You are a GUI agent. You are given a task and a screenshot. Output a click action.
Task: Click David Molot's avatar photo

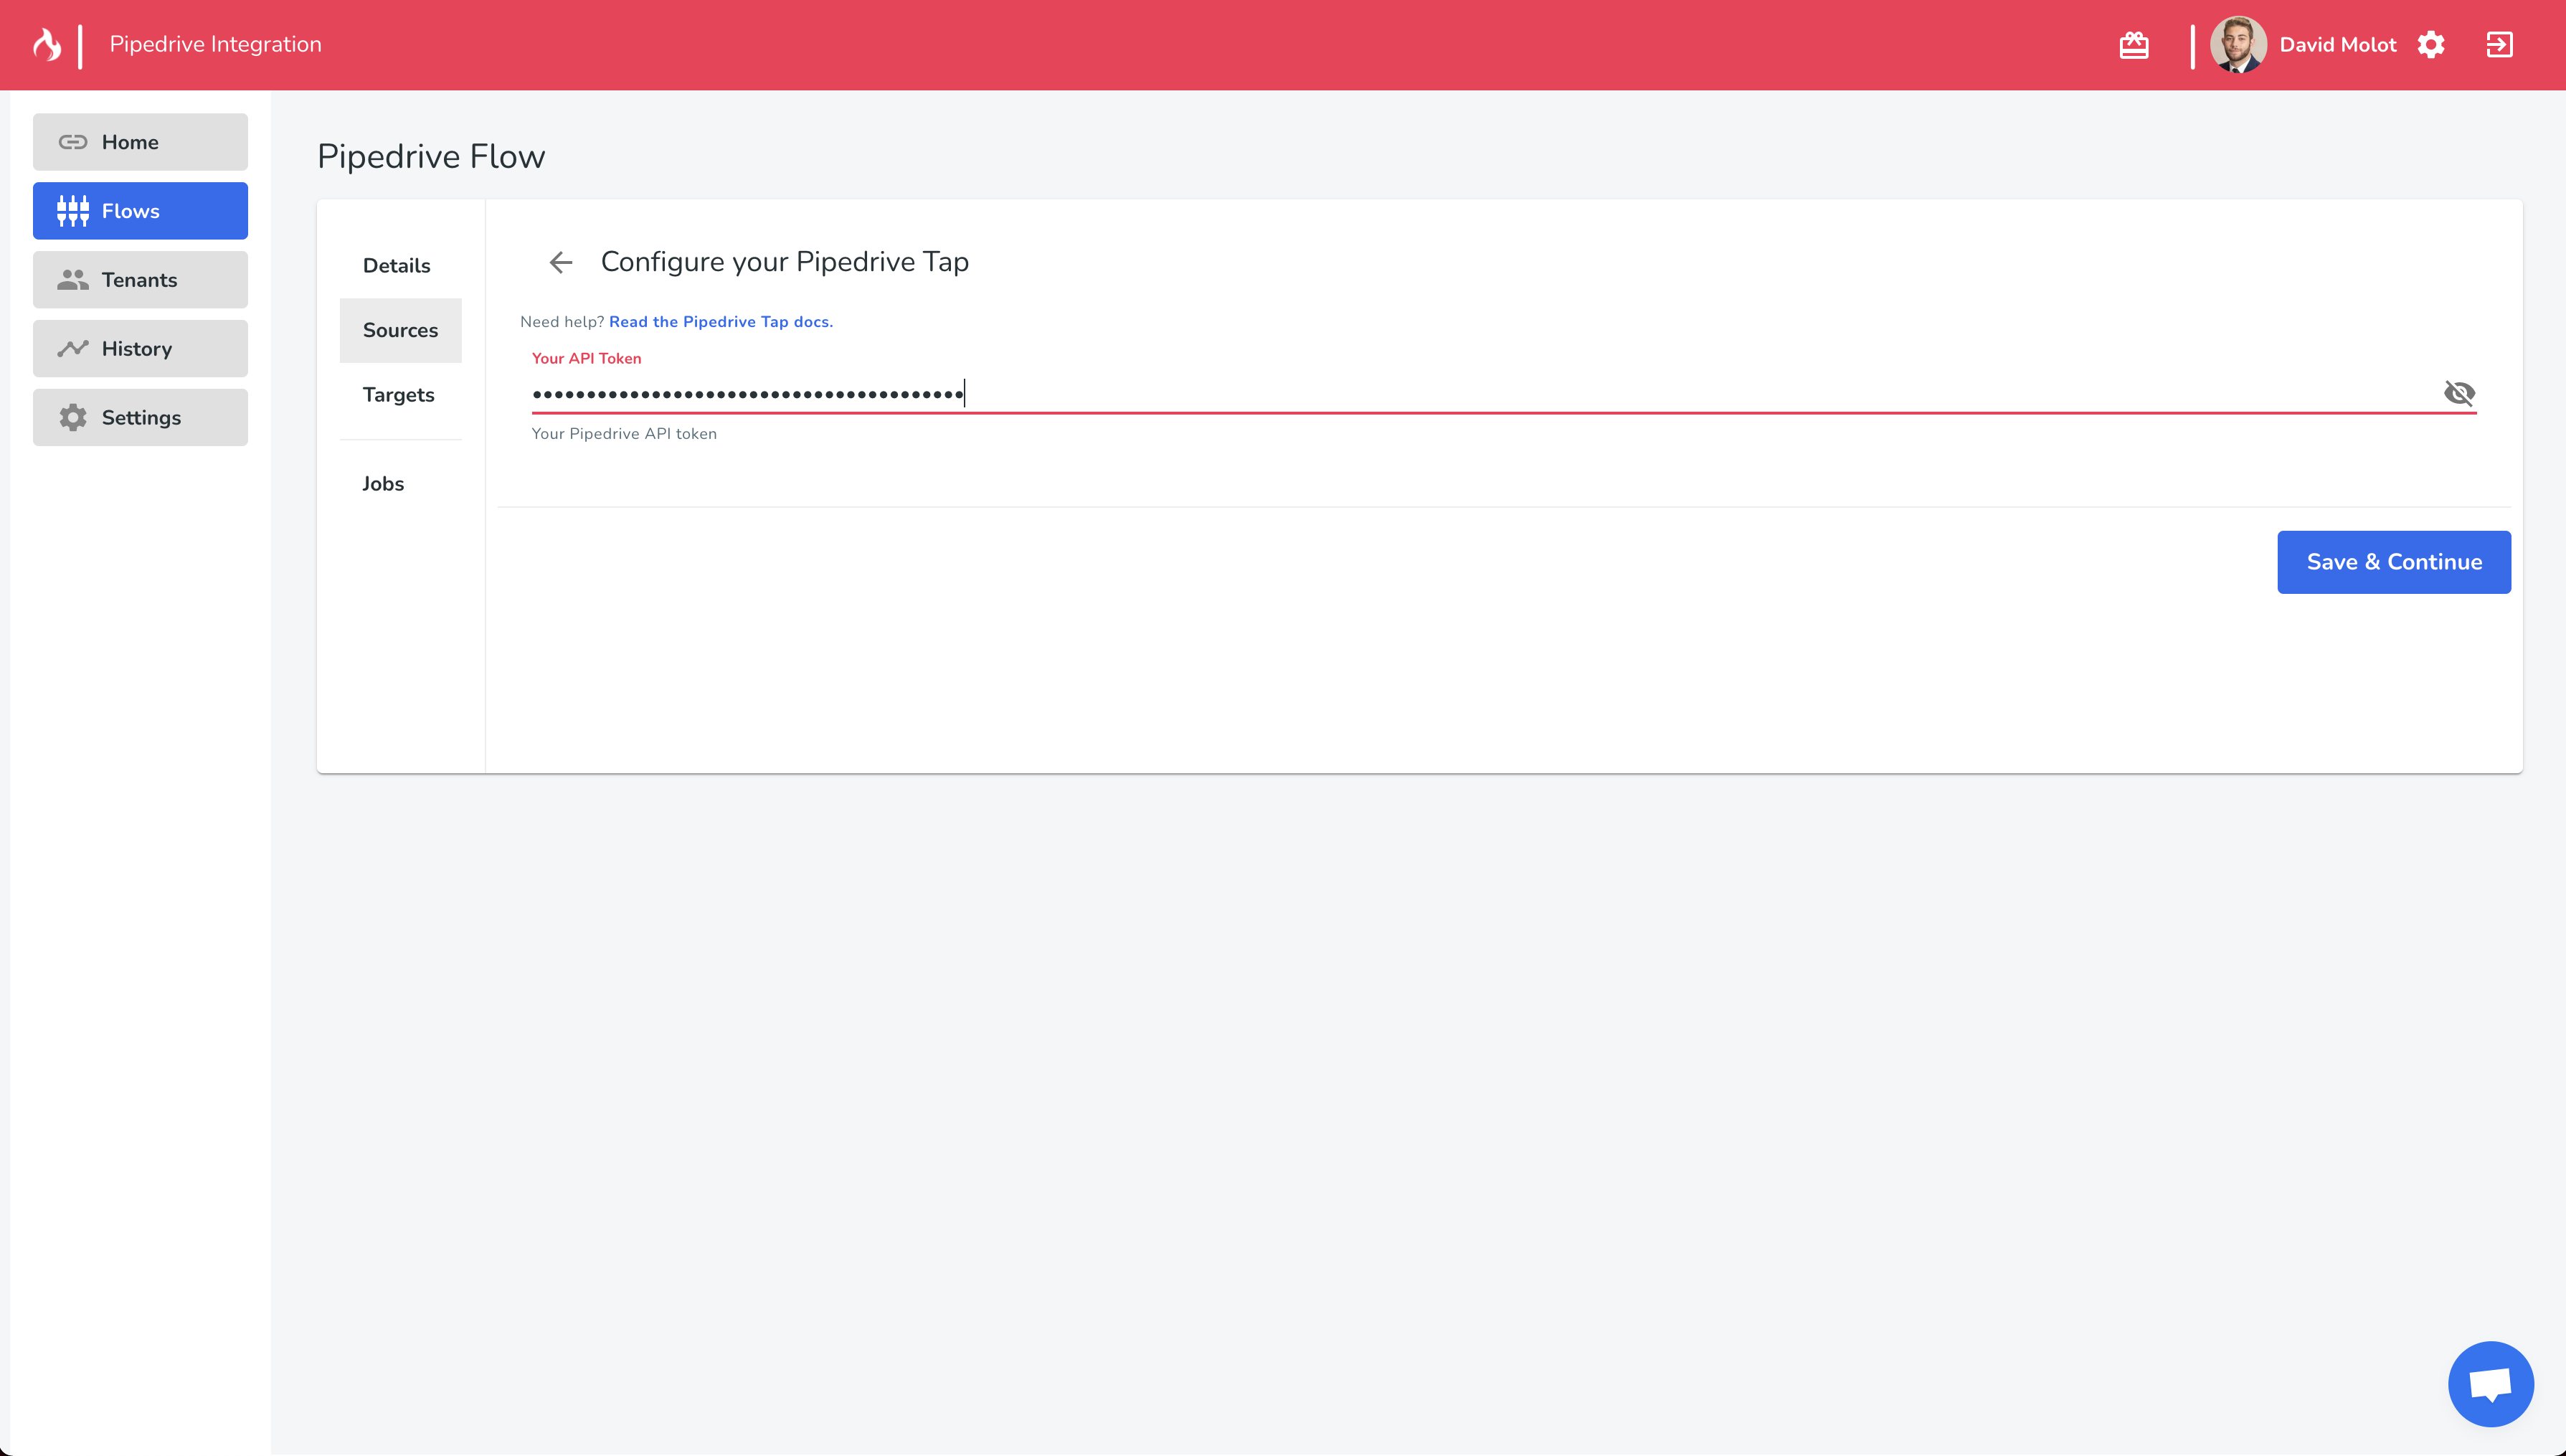[x=2237, y=45]
